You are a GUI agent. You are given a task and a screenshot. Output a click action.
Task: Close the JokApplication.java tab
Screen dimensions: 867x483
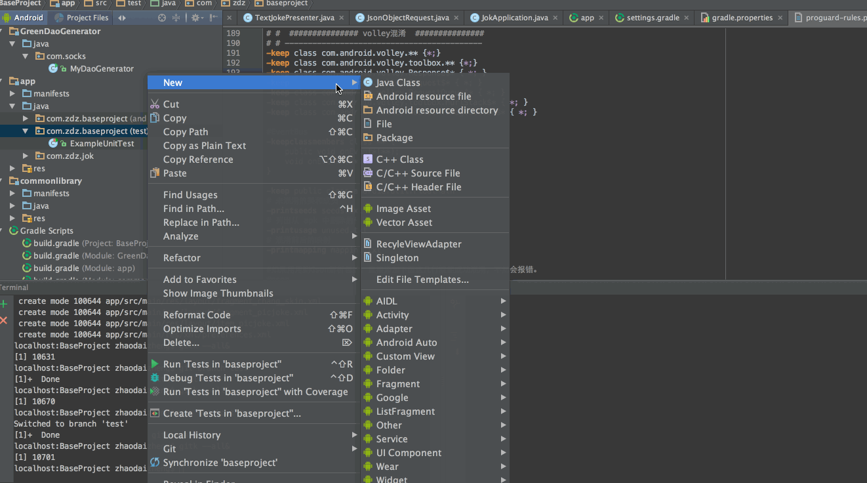(555, 18)
